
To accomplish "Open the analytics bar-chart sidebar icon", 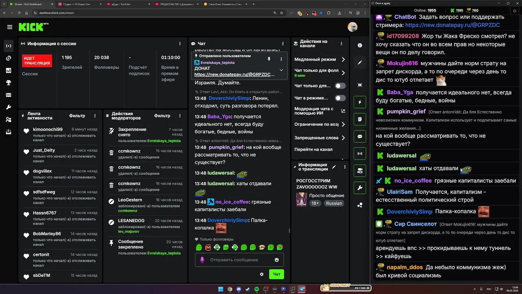I will (x=9, y=70).
